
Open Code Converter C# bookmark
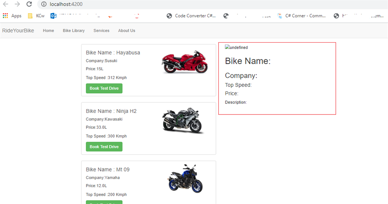[x=191, y=16]
